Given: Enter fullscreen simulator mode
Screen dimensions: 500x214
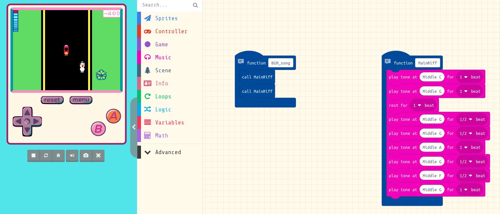Looking at the screenshot, I should click(x=98, y=156).
